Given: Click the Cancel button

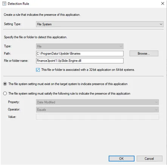Looking at the screenshot, I should pyautogui.click(x=149, y=159).
